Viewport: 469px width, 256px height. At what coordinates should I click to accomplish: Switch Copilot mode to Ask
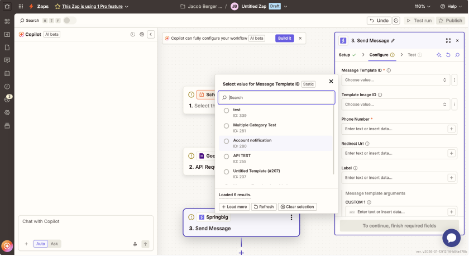coord(54,244)
